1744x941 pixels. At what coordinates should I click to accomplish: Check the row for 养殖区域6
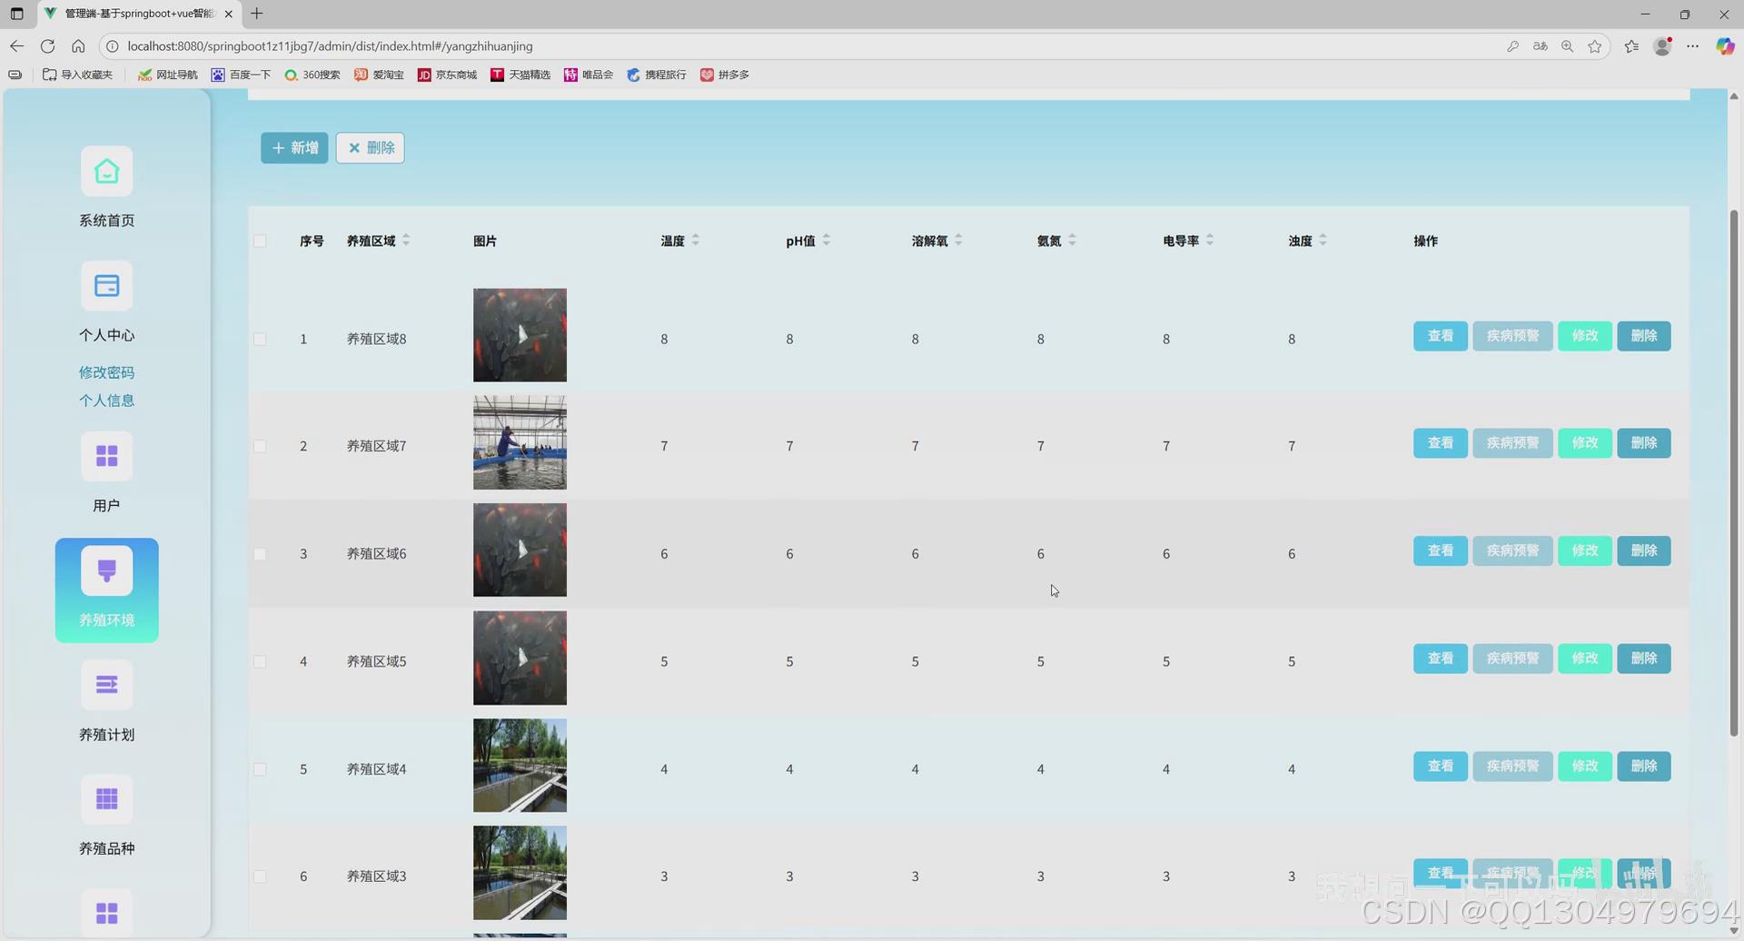pyautogui.click(x=260, y=554)
